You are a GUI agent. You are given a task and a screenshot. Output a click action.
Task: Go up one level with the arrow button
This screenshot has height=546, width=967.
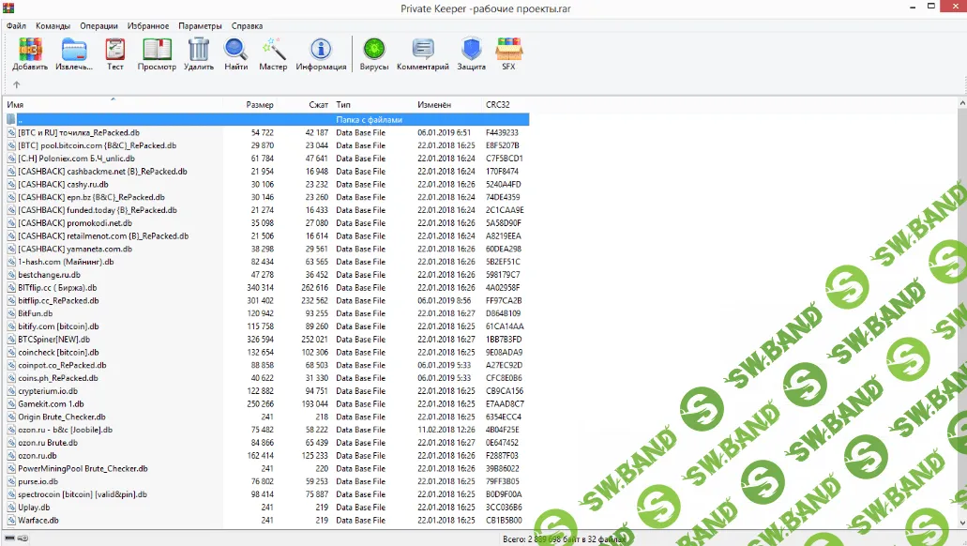coord(16,84)
